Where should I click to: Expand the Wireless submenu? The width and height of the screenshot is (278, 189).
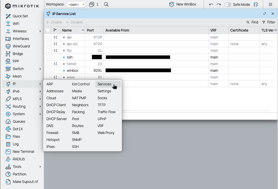tap(40, 31)
